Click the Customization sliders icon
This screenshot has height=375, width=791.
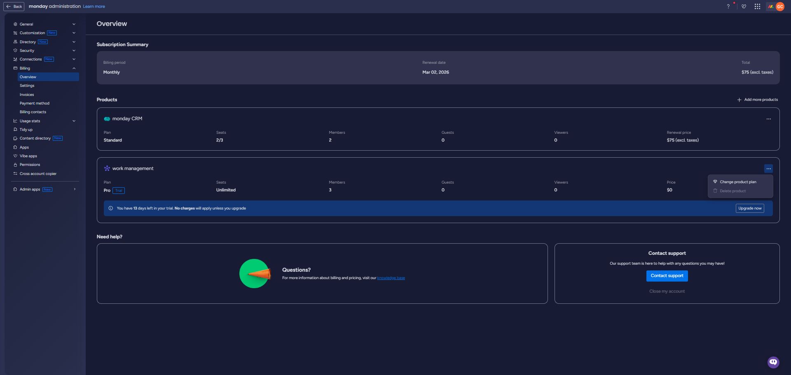click(x=15, y=33)
